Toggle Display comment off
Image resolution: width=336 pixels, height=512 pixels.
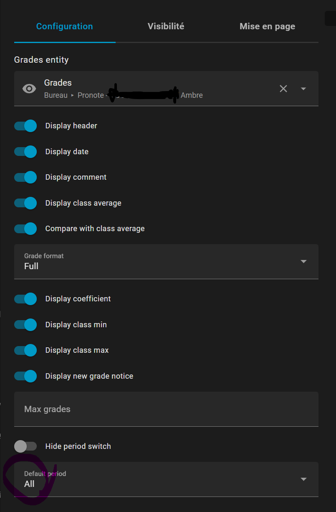point(25,177)
